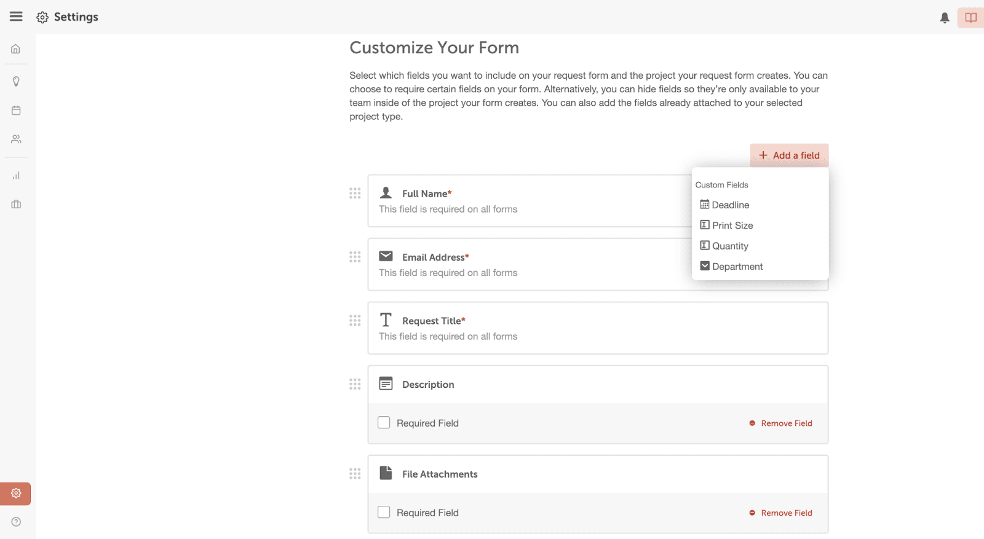Open the calendar sidebar icon
The height and width of the screenshot is (539, 984).
point(16,111)
